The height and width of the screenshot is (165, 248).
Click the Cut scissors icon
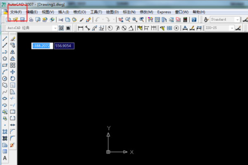point(61,19)
